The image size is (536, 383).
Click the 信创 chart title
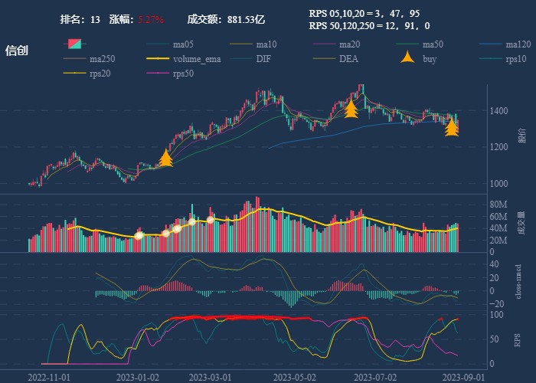click(17, 51)
